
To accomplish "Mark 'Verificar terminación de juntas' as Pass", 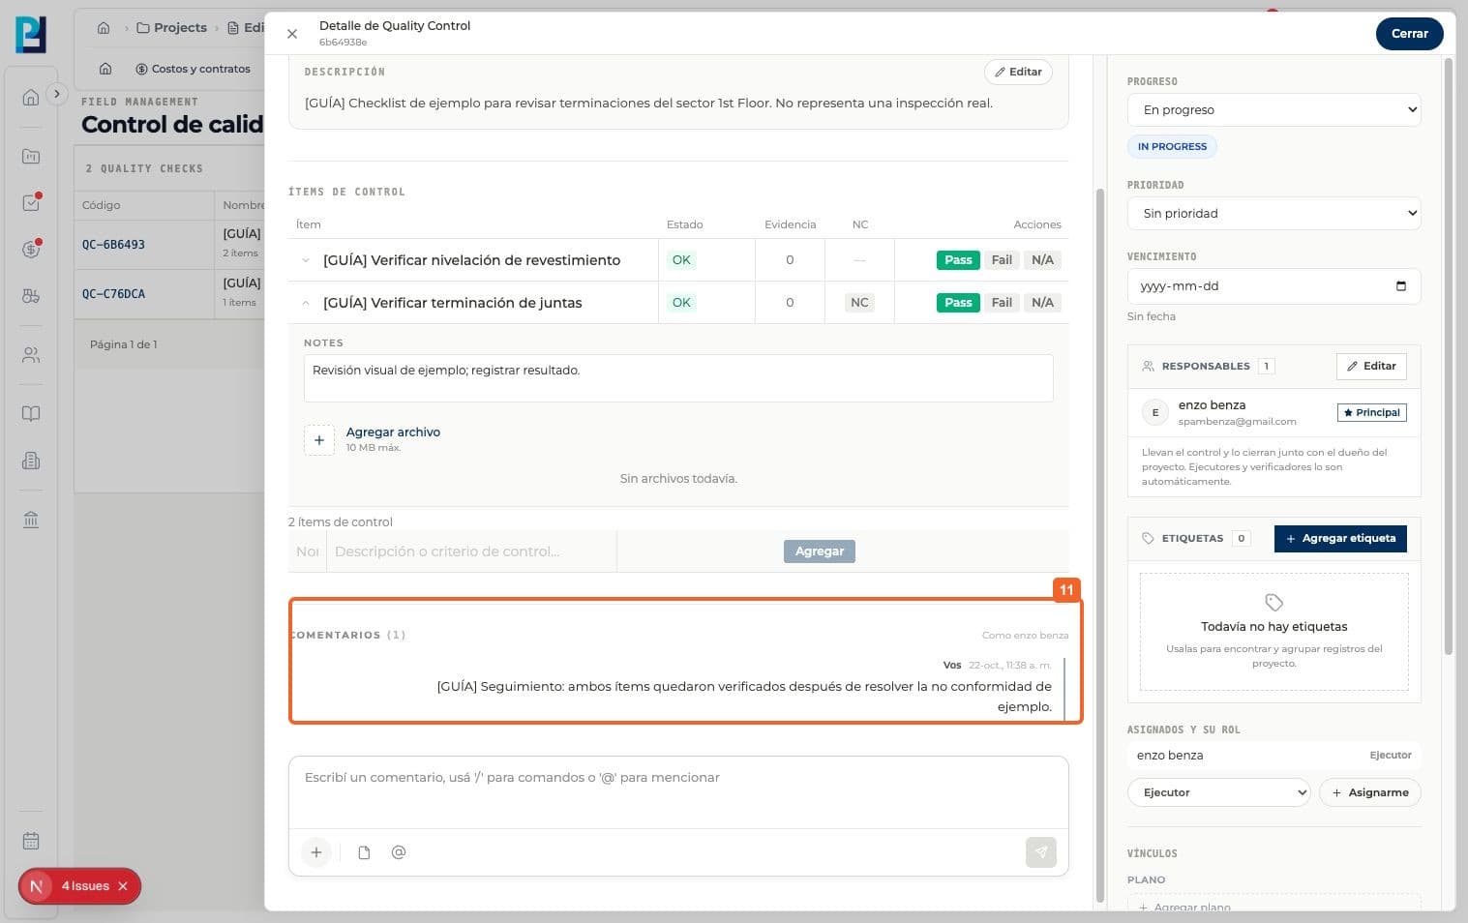I will point(958,303).
